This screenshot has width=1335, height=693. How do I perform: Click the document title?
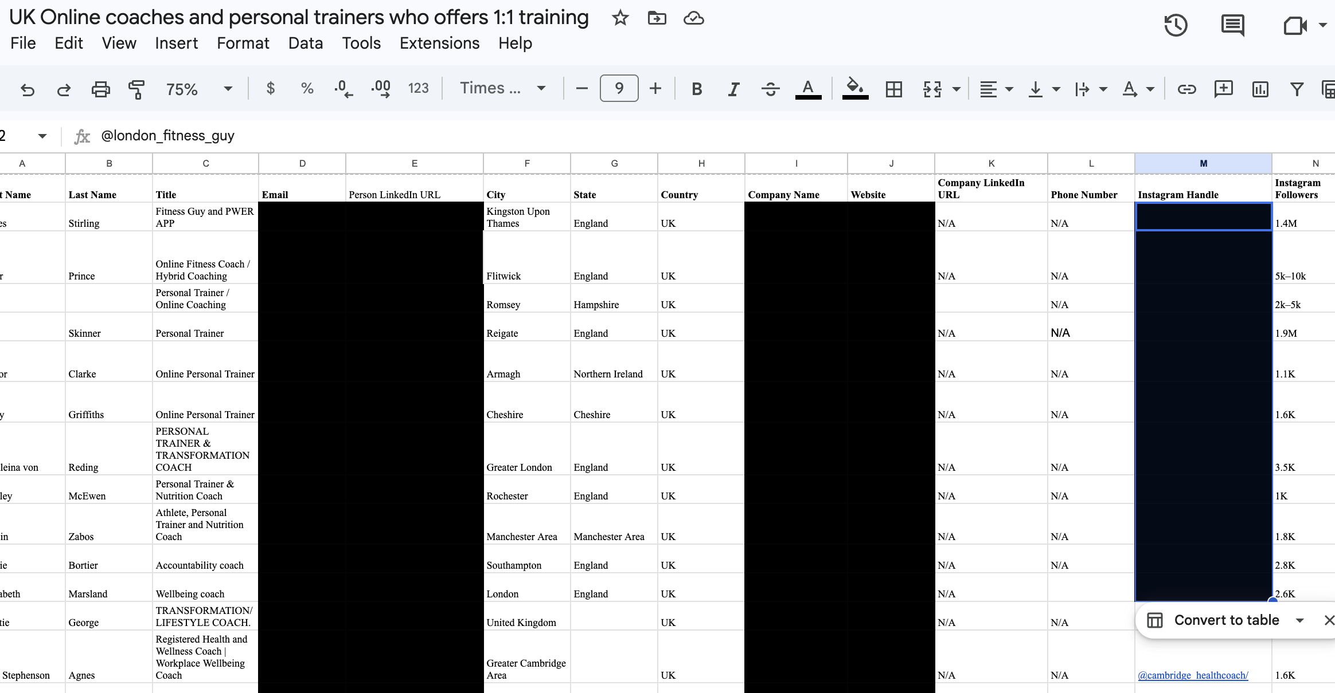[299, 17]
